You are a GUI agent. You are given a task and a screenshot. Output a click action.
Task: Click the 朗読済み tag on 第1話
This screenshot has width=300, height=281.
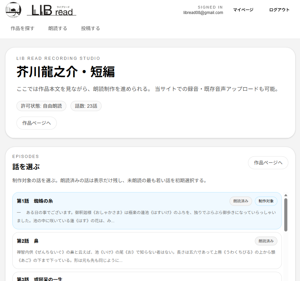(x=241, y=201)
